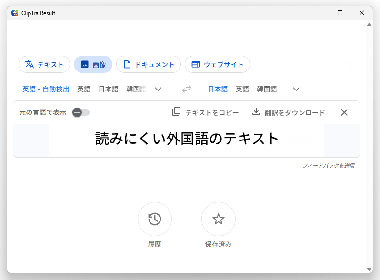
Task: Choose 日本語 as the source language
Action: point(109,89)
